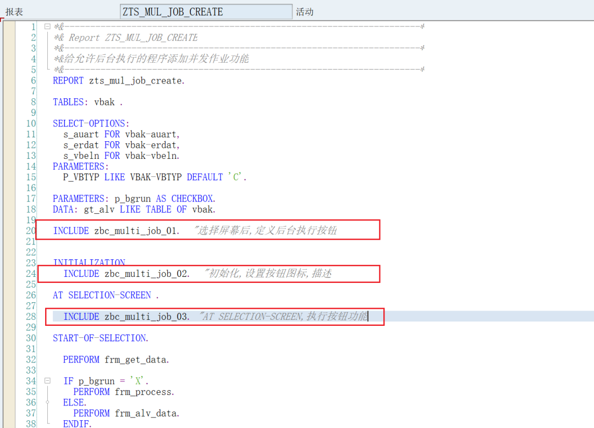Click the TABLES: vbak line
The height and width of the screenshot is (428, 594).
coord(87,102)
